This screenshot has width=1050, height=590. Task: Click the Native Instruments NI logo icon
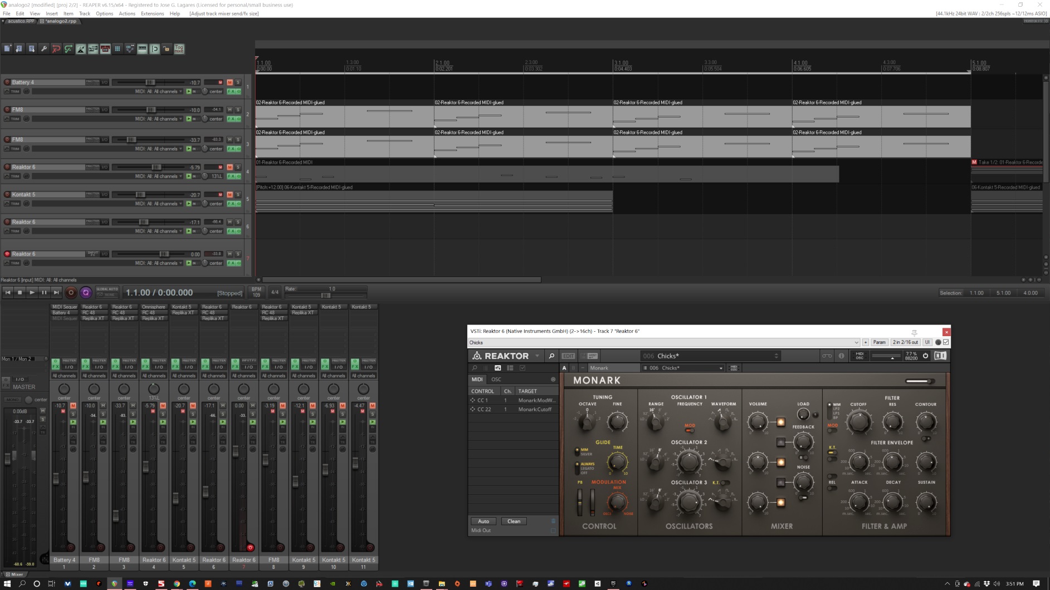[940, 356]
